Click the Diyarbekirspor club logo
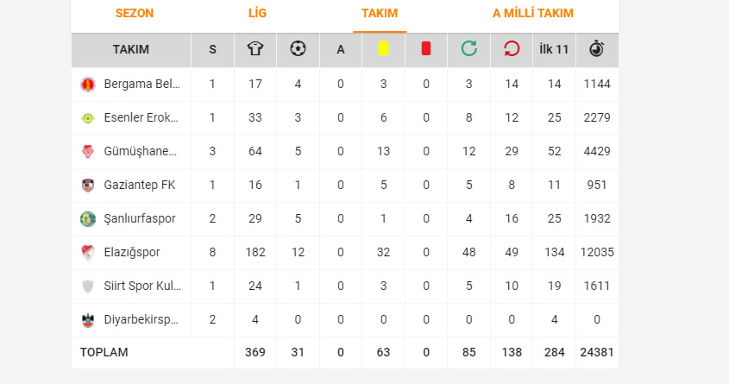This screenshot has width=729, height=384. coord(88,320)
